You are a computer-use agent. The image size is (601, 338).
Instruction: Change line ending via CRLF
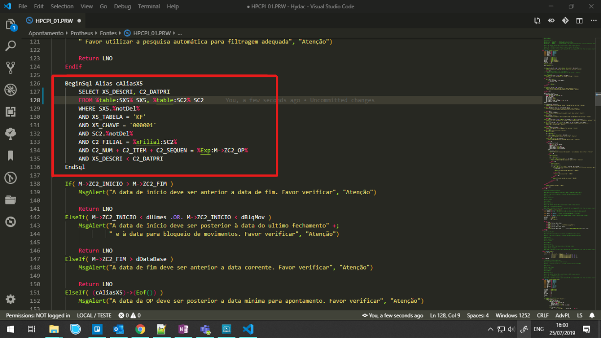click(x=542, y=315)
